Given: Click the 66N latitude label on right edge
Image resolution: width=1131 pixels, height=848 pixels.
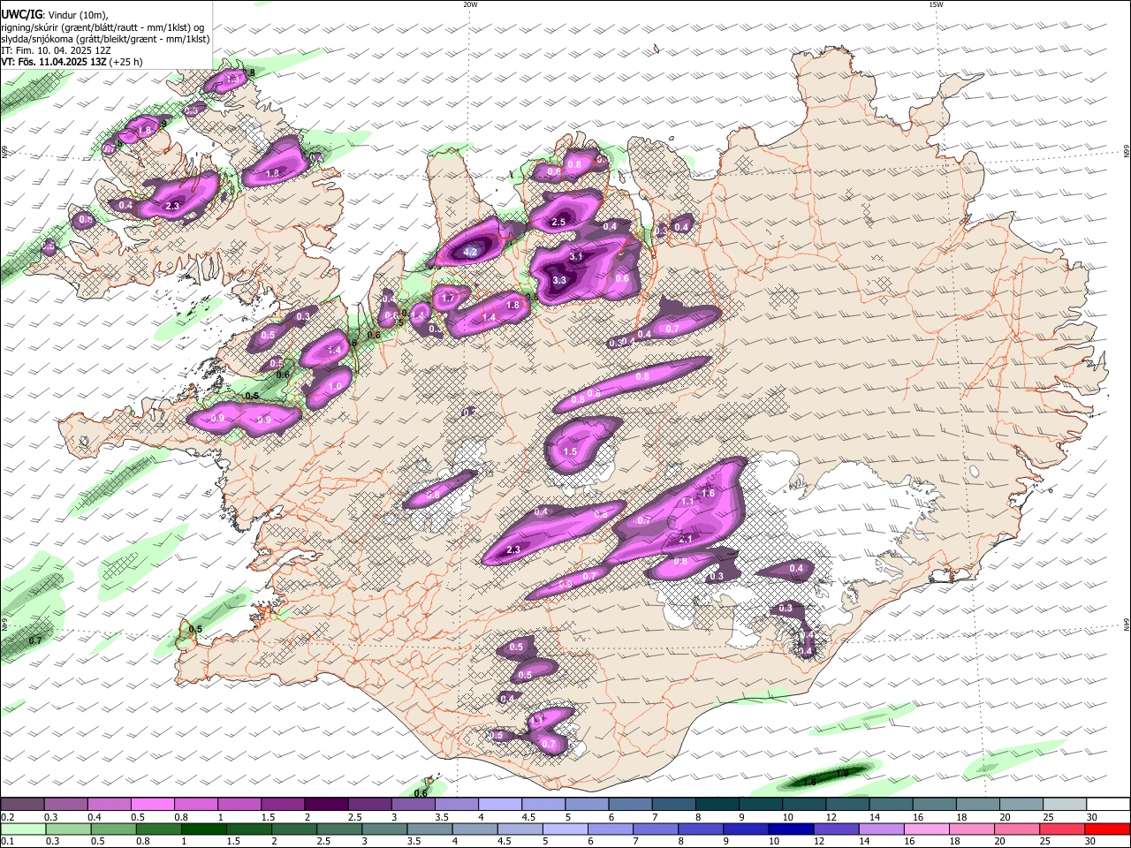Looking at the screenshot, I should pos(1127,152).
